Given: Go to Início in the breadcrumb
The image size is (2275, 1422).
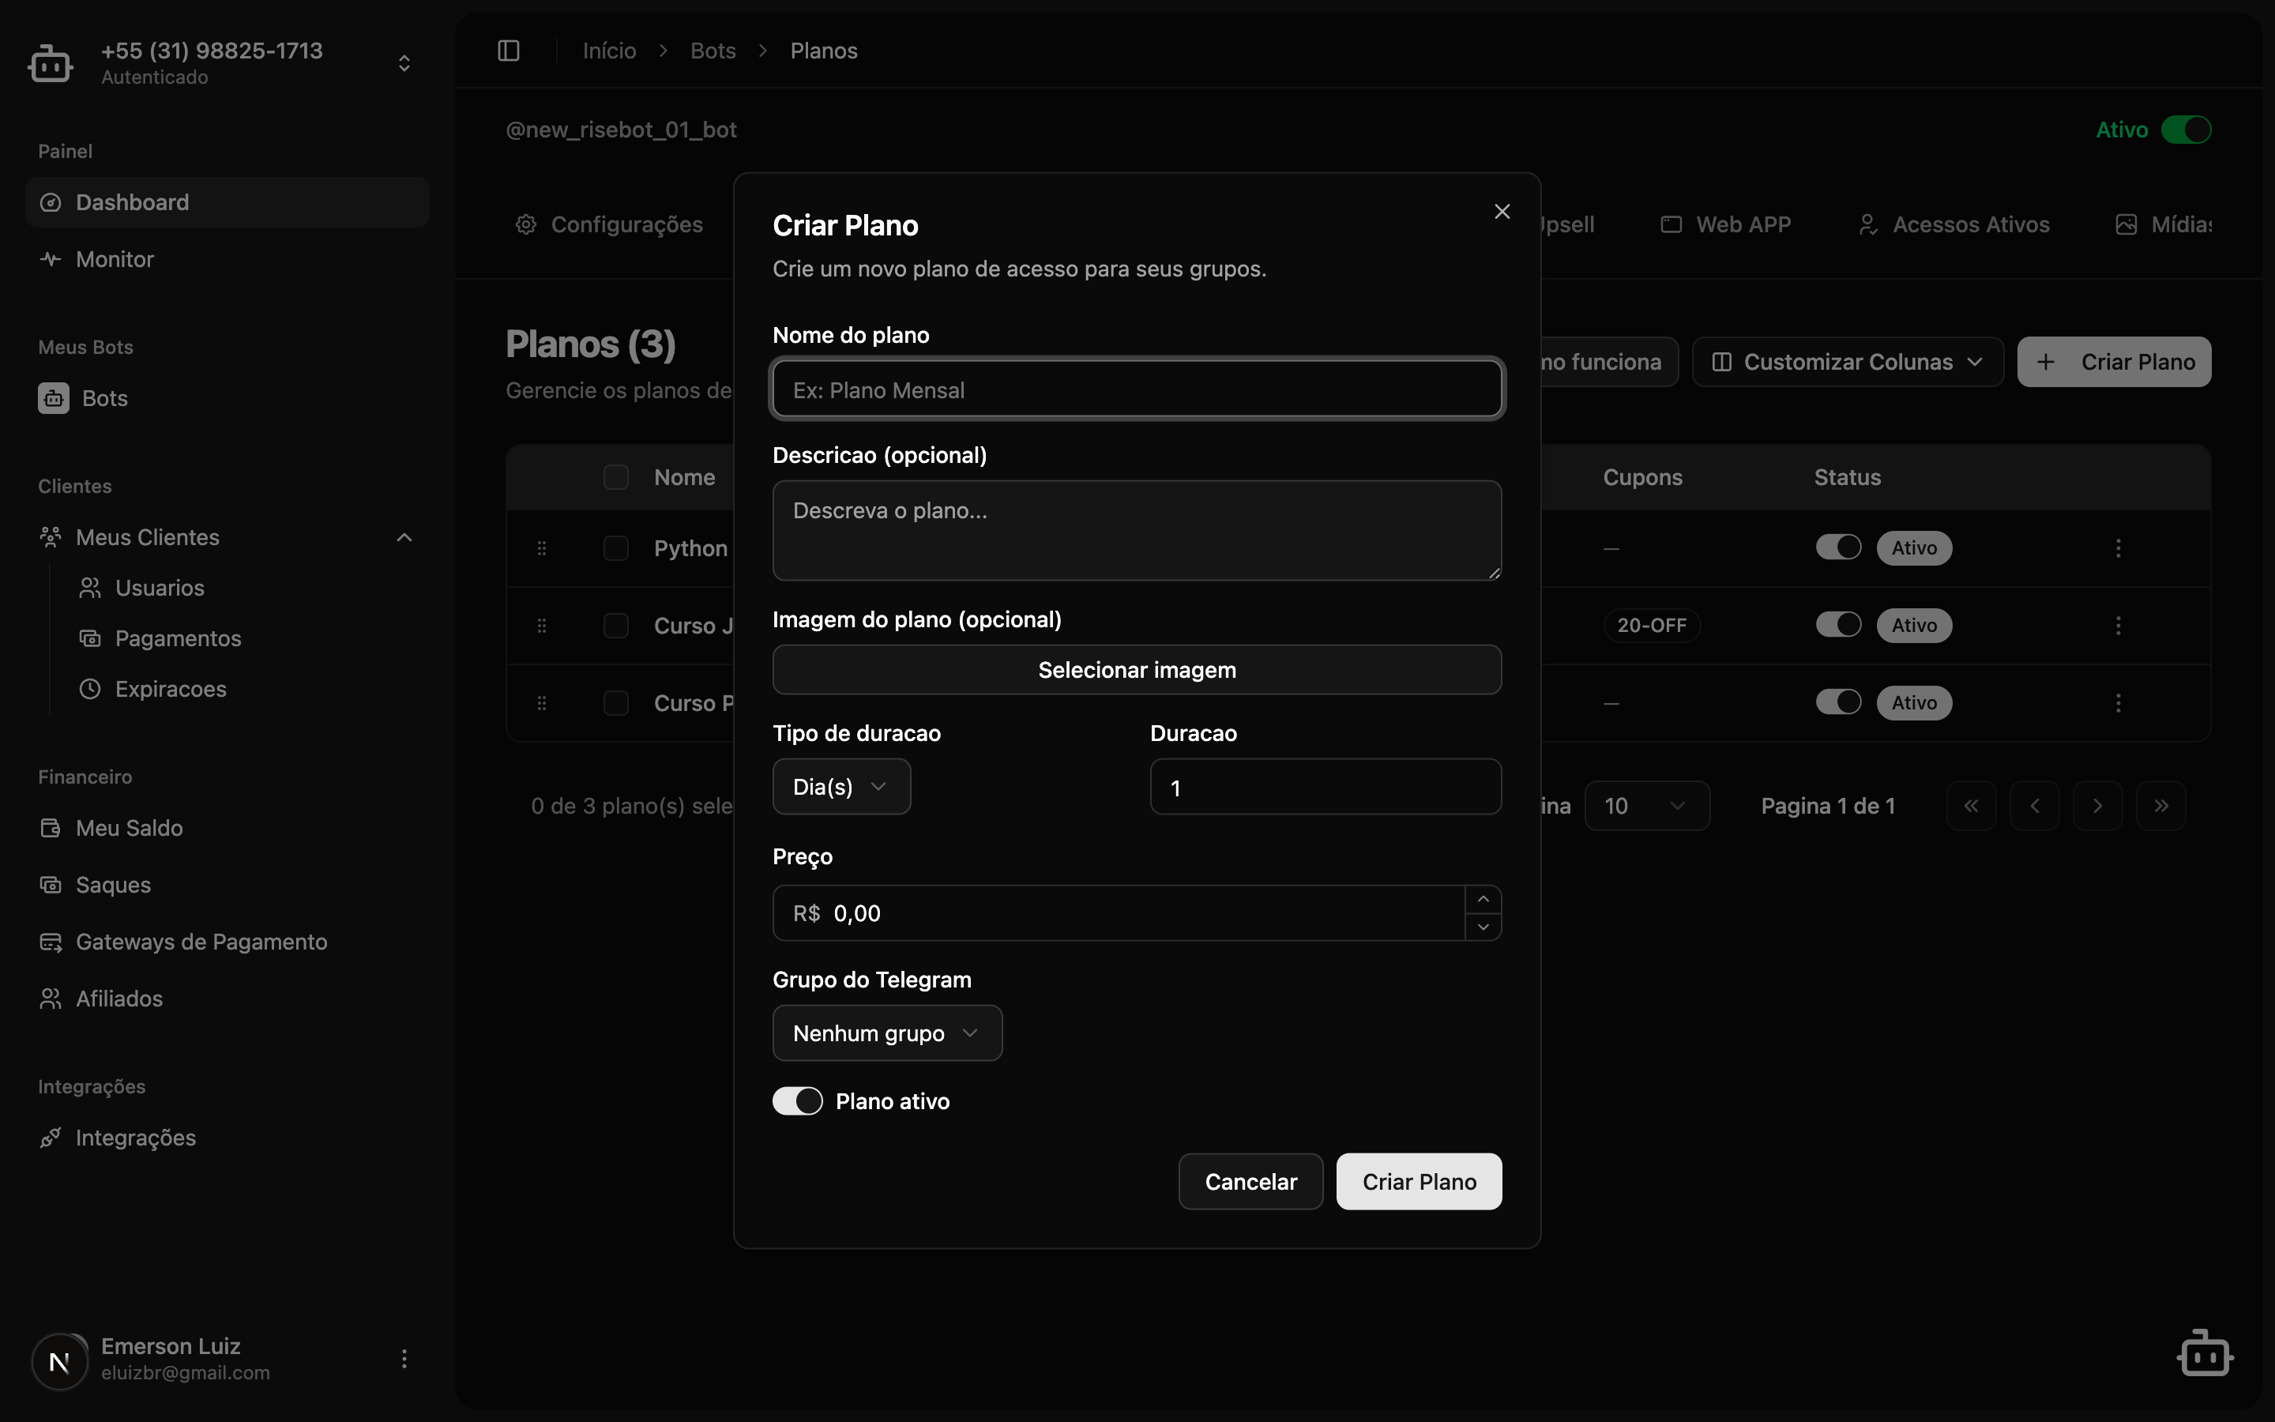Looking at the screenshot, I should [x=609, y=51].
